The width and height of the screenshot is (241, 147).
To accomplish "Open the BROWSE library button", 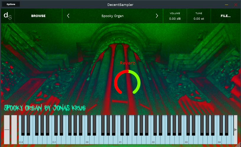I will (x=38, y=16).
